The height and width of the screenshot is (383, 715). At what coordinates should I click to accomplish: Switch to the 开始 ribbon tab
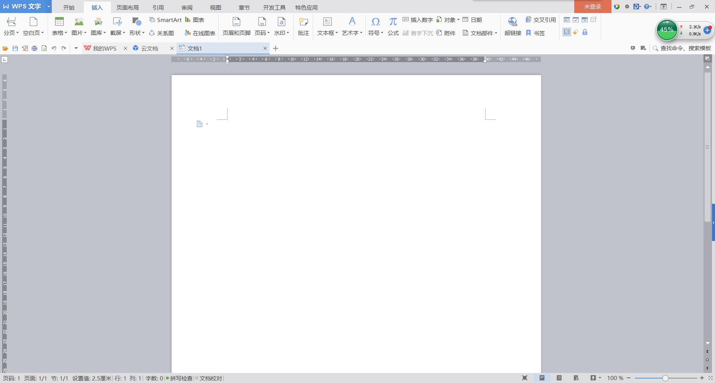69,7
